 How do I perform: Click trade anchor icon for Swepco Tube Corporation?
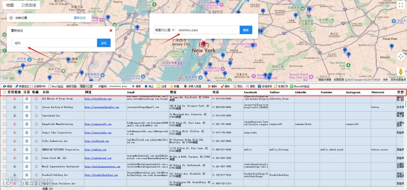[15, 132]
